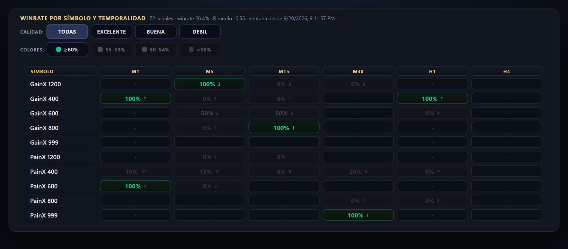Toggle the ≥60% color filter
The height and width of the screenshot is (249, 568).
coord(67,49)
